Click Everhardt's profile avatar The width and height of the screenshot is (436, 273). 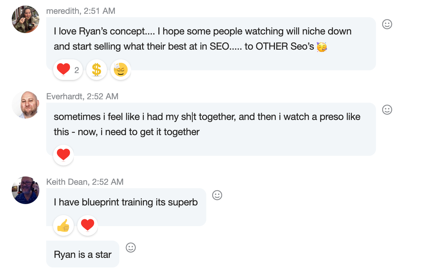pyautogui.click(x=26, y=105)
